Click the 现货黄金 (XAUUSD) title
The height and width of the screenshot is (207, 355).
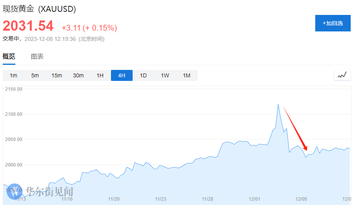[x=39, y=9]
